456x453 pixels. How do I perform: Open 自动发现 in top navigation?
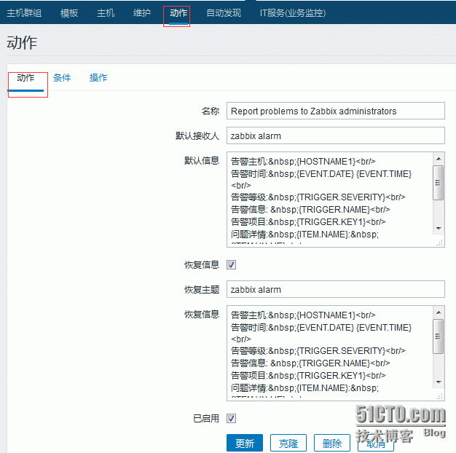coord(224,13)
